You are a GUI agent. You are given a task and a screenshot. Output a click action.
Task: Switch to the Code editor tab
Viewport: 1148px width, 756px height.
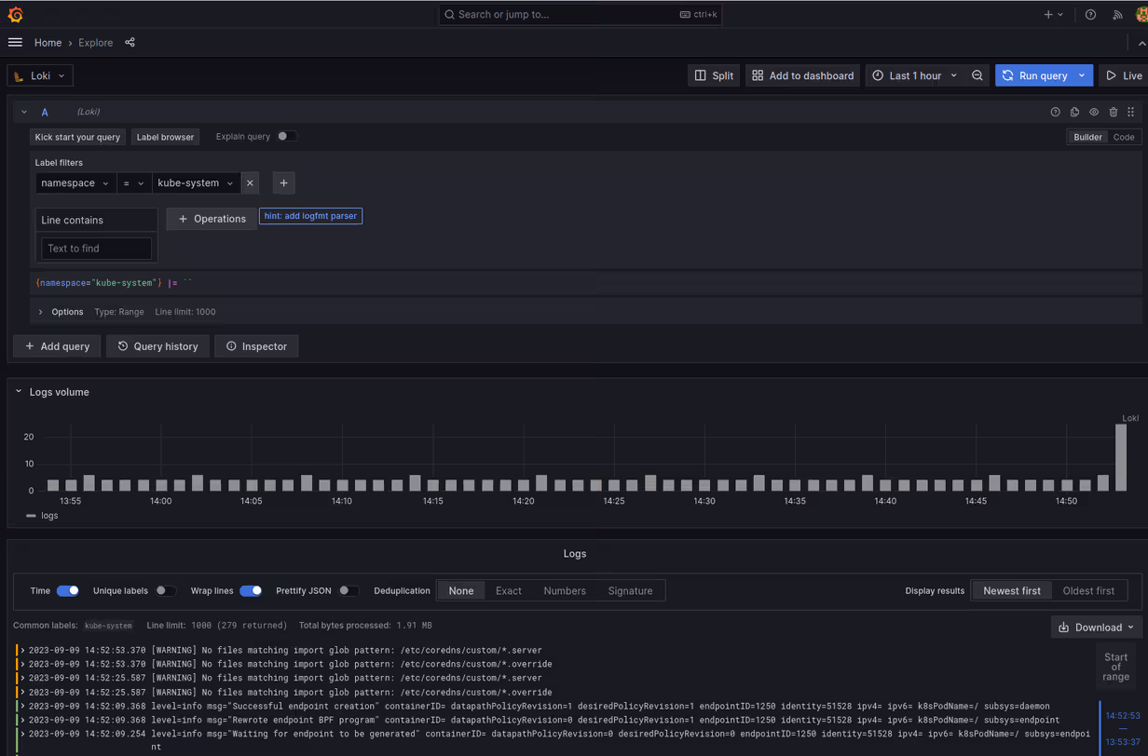tap(1124, 137)
